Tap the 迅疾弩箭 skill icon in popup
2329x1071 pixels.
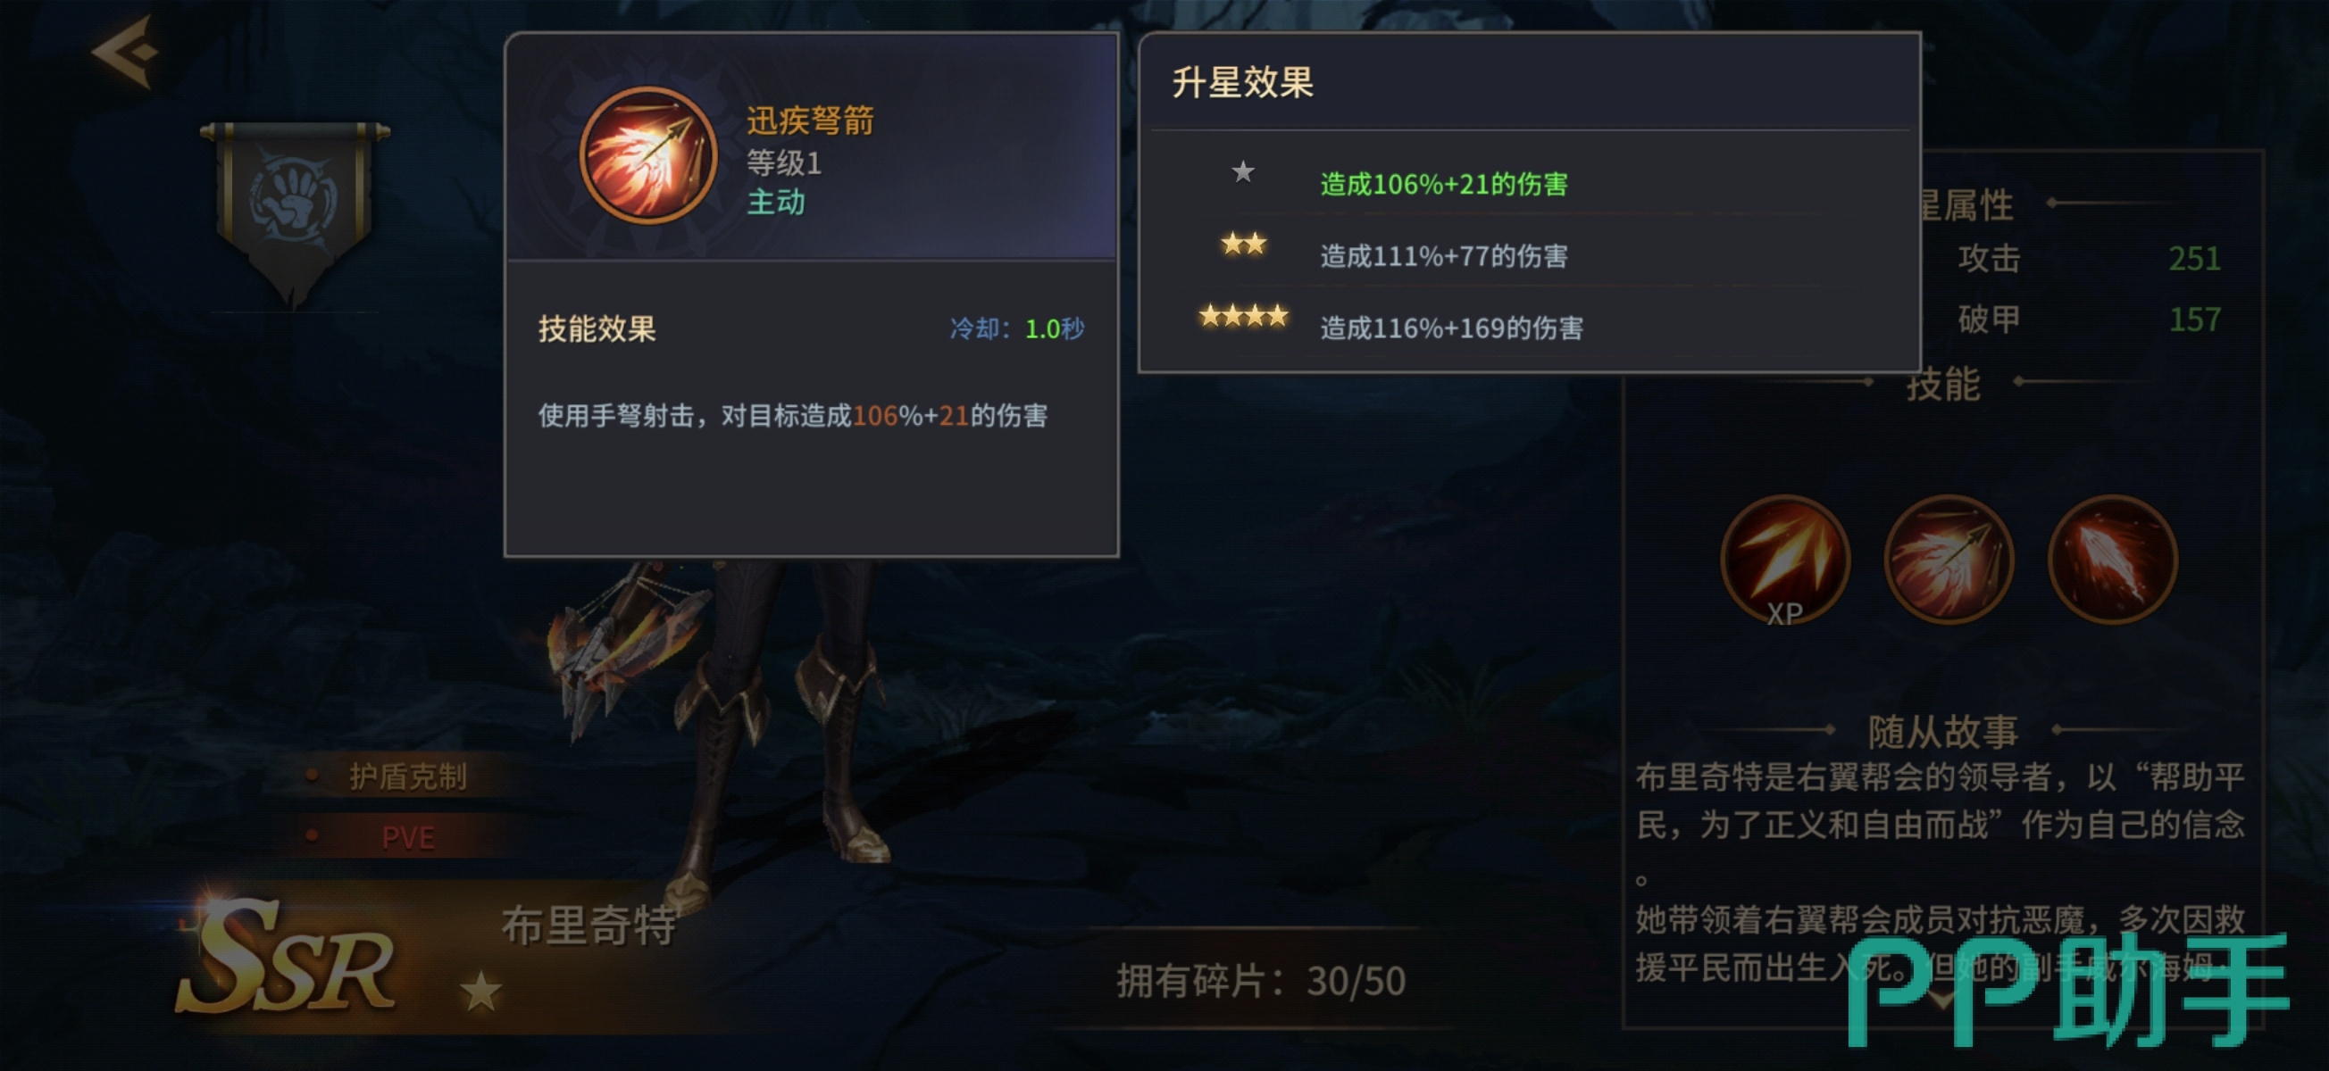click(x=648, y=155)
